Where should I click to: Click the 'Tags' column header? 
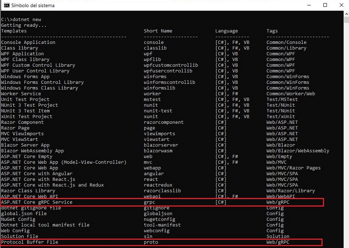click(272, 31)
